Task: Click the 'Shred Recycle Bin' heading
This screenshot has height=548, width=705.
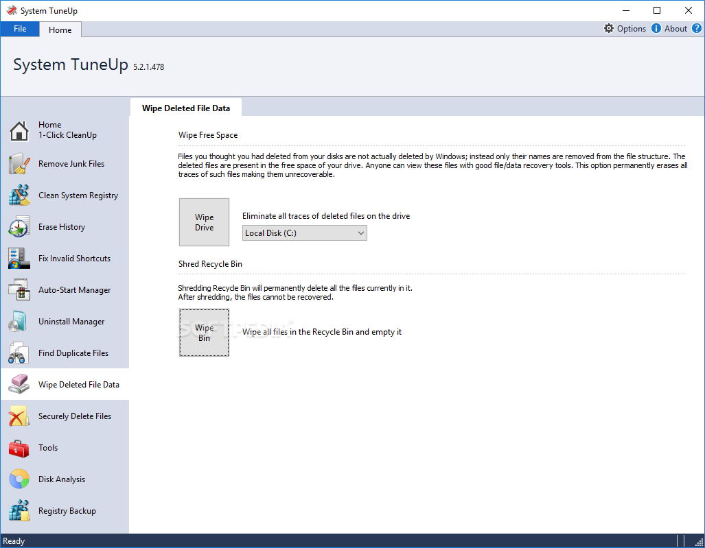Action: (210, 264)
